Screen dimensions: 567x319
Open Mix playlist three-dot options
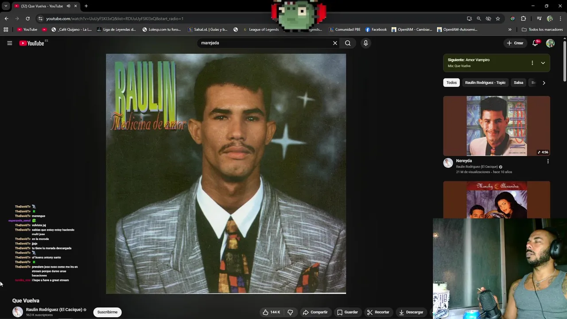(532, 63)
